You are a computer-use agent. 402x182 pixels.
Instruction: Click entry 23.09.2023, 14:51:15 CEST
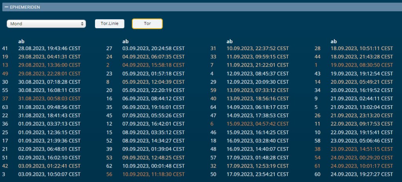pos(362,149)
